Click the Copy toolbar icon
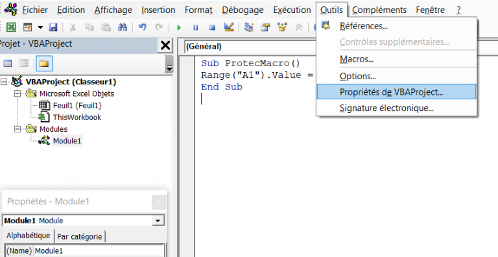Image resolution: width=498 pixels, height=257 pixels. pos(89,27)
